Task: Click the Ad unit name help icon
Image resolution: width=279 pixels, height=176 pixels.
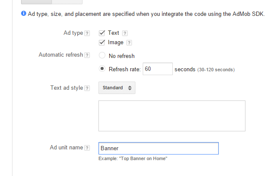Action: pyautogui.click(x=87, y=148)
